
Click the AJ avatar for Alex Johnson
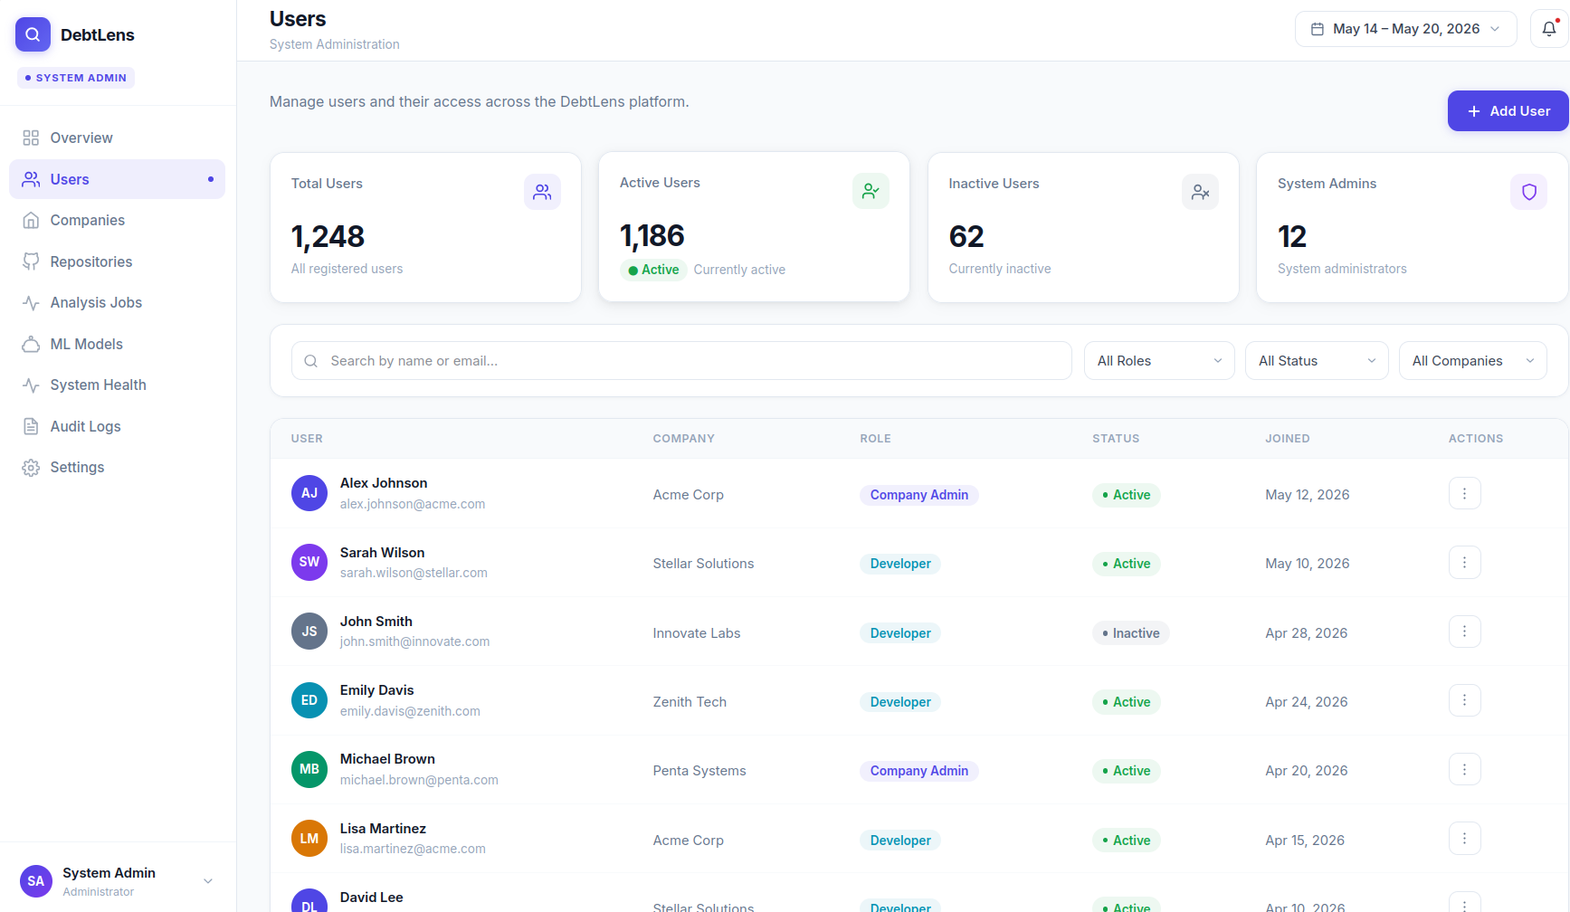(309, 493)
